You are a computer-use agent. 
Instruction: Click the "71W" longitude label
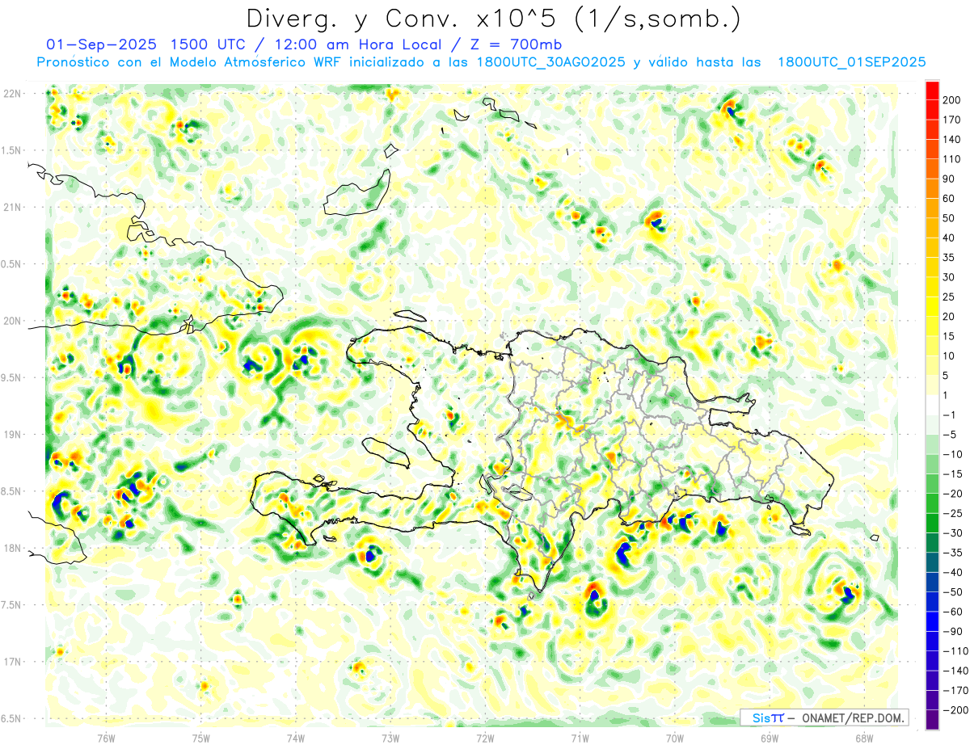click(580, 738)
